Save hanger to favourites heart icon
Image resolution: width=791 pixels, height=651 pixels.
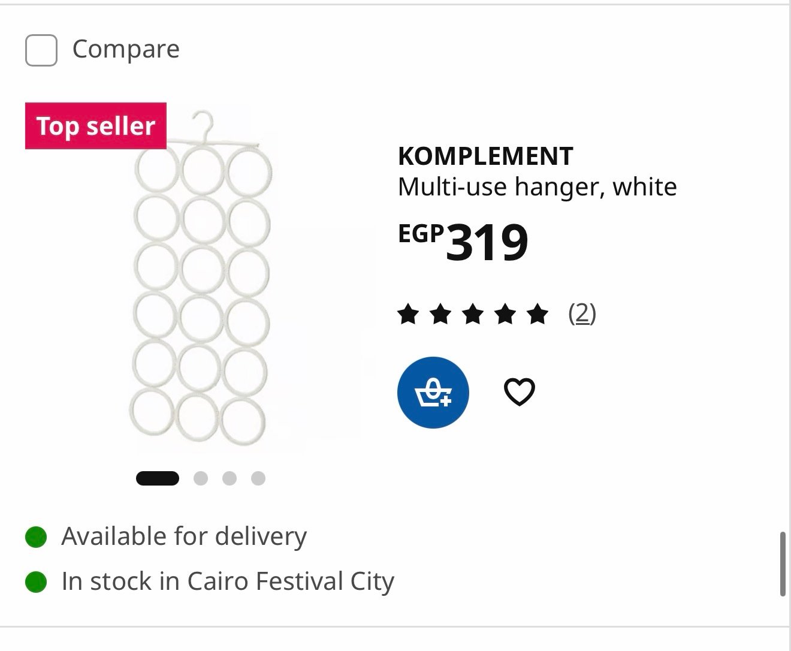(x=519, y=393)
